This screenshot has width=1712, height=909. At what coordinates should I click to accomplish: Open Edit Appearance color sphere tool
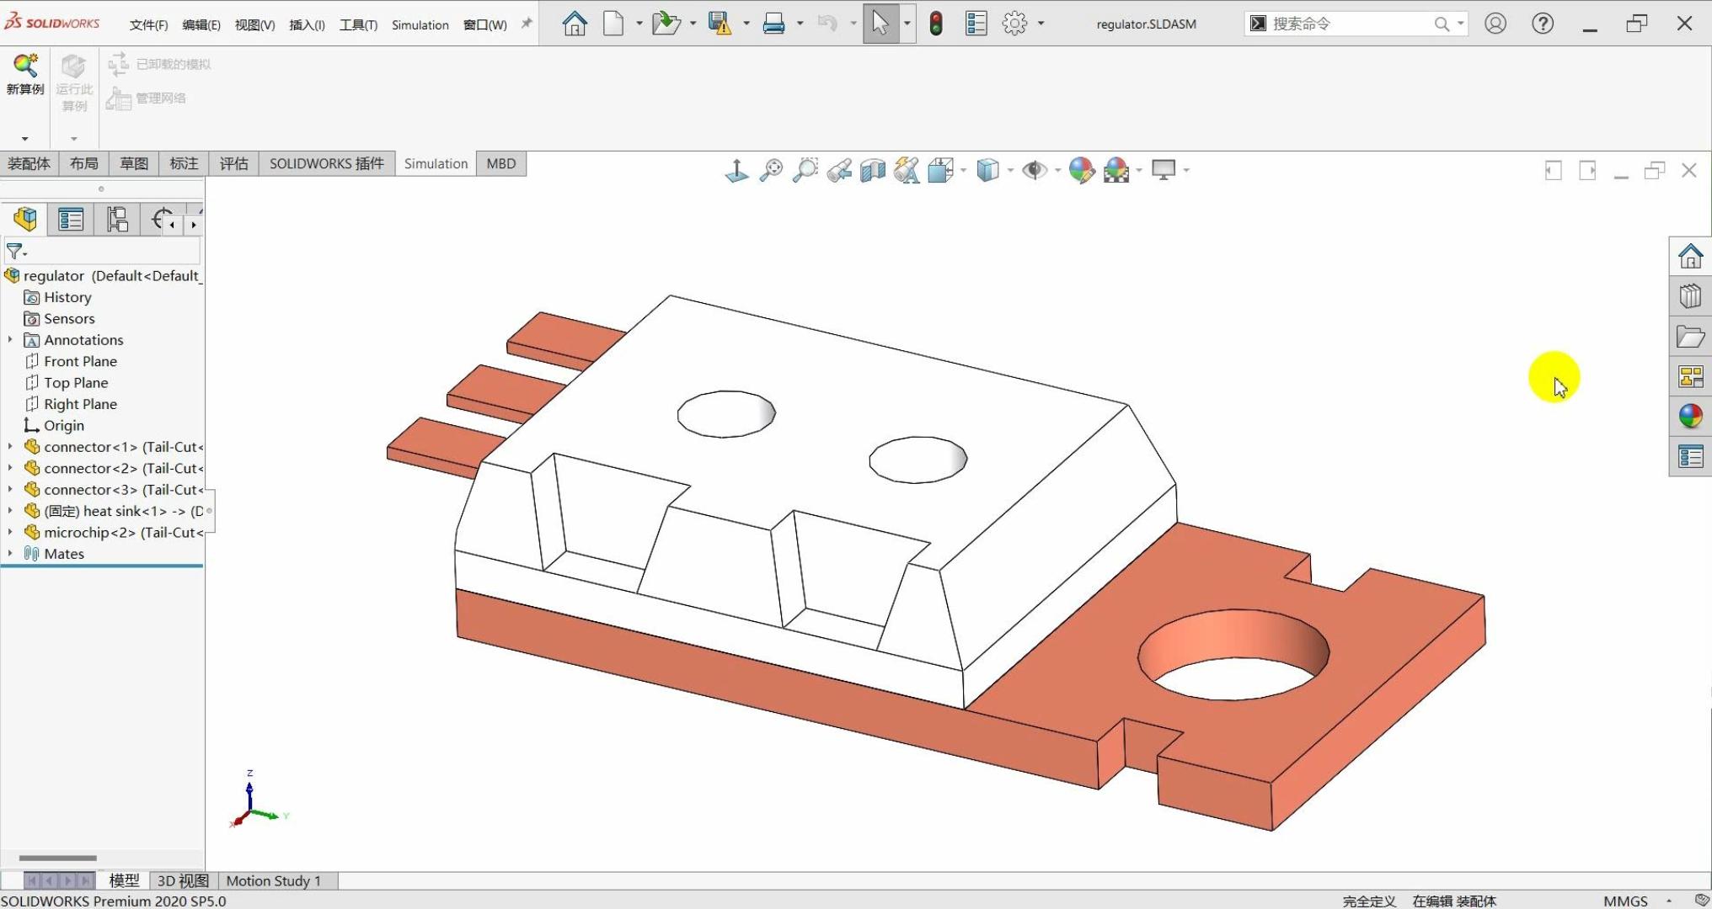[x=1081, y=171]
